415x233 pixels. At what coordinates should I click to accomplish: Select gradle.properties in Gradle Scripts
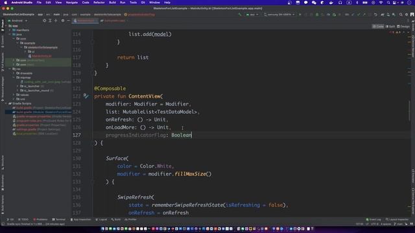pos(39,125)
